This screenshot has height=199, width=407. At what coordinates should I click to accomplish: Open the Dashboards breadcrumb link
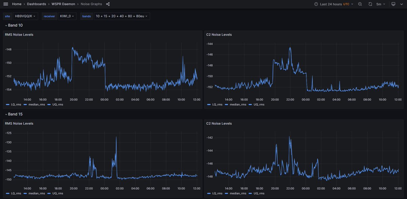point(37,4)
